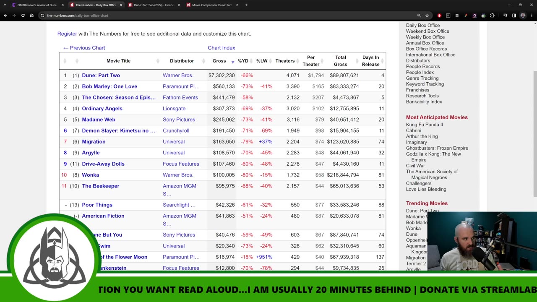
Task: Open the Chart Index link
Action: pos(221,48)
